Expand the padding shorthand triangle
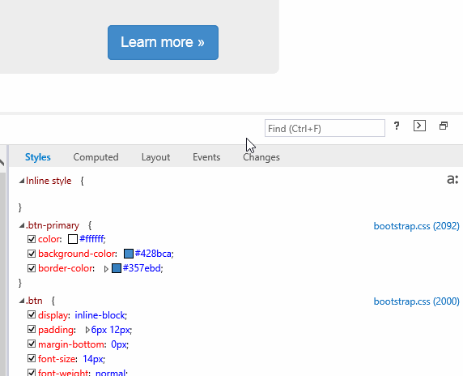 point(87,330)
